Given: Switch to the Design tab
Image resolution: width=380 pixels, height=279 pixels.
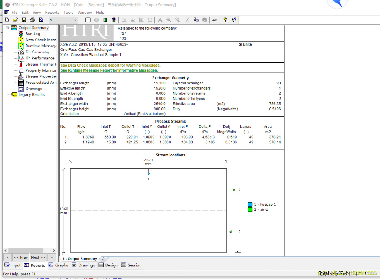Looking at the screenshot, I should (108, 265).
